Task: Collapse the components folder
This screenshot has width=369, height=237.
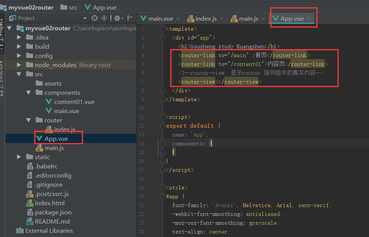Action: click(x=29, y=92)
